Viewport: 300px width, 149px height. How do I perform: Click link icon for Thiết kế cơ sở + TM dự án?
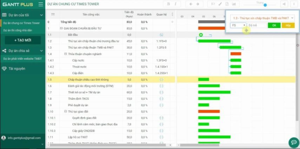pyautogui.click(x=161, y=92)
